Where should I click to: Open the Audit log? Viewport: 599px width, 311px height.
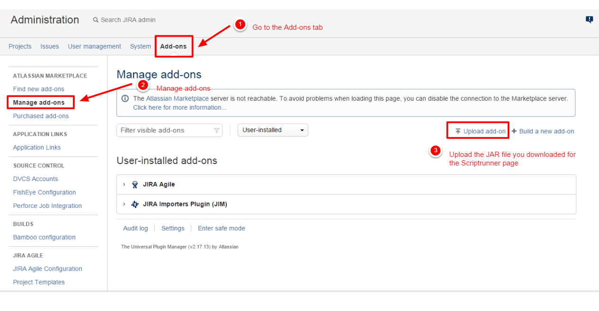tap(135, 228)
